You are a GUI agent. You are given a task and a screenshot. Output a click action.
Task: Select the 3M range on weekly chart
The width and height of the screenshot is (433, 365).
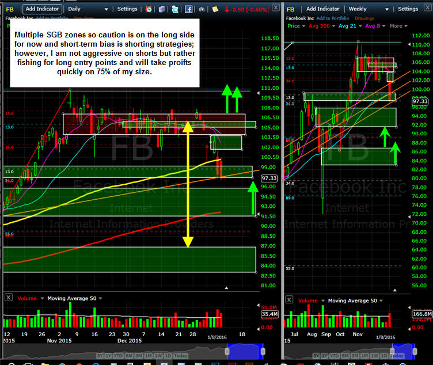[x=355, y=356]
